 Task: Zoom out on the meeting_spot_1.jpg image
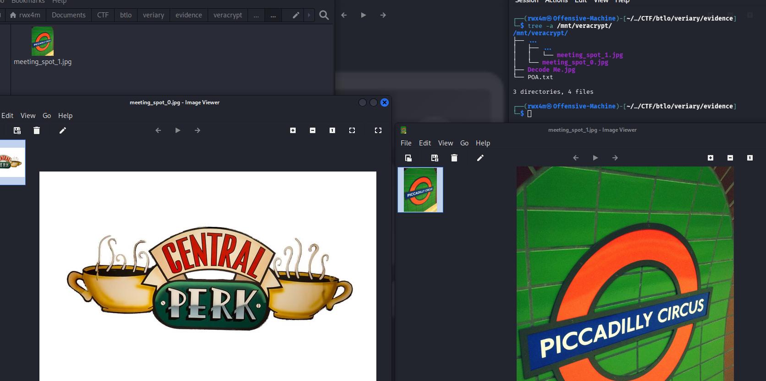(x=730, y=158)
